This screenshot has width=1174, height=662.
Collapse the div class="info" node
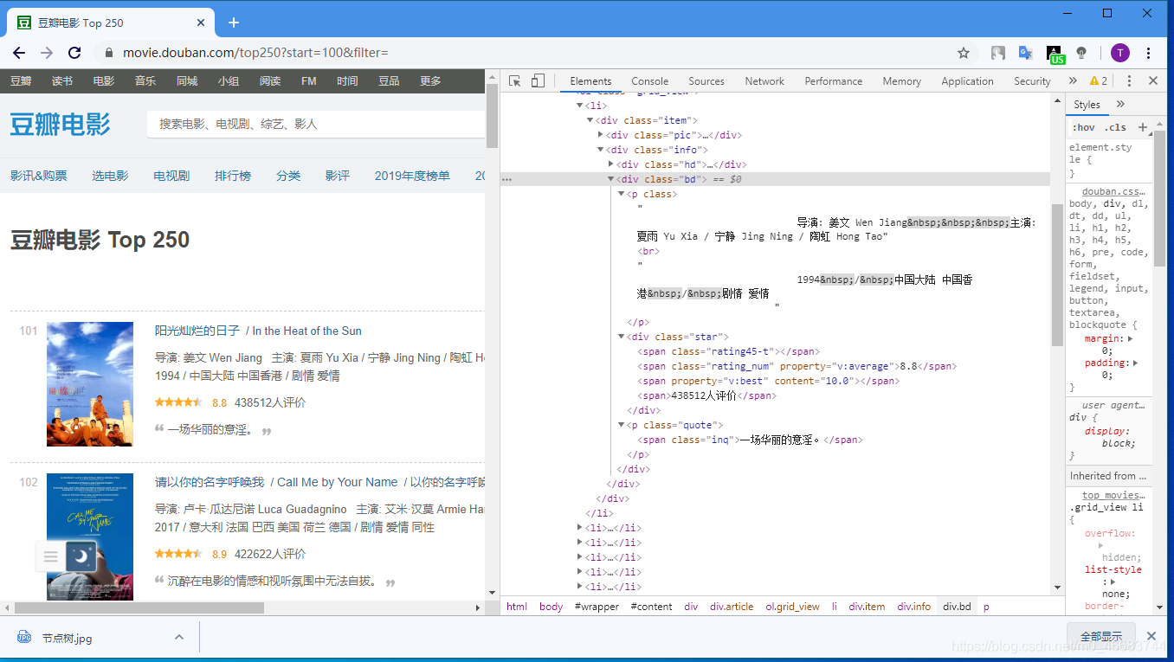(x=601, y=150)
